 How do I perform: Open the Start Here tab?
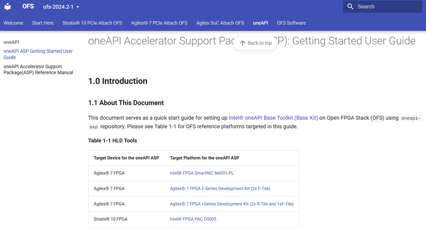pos(43,23)
